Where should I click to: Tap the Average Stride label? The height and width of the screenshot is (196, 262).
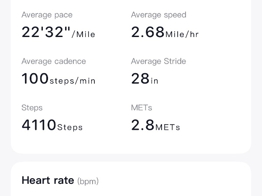(x=159, y=61)
